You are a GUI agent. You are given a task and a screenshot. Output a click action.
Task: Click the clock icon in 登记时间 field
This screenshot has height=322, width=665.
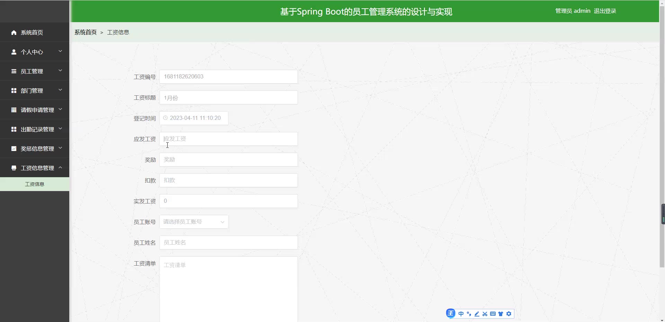click(x=166, y=118)
